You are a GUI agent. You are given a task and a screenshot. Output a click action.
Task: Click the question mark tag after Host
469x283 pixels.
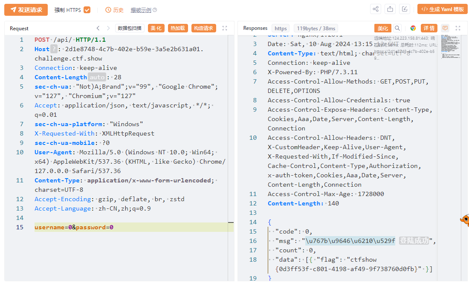click(54, 49)
